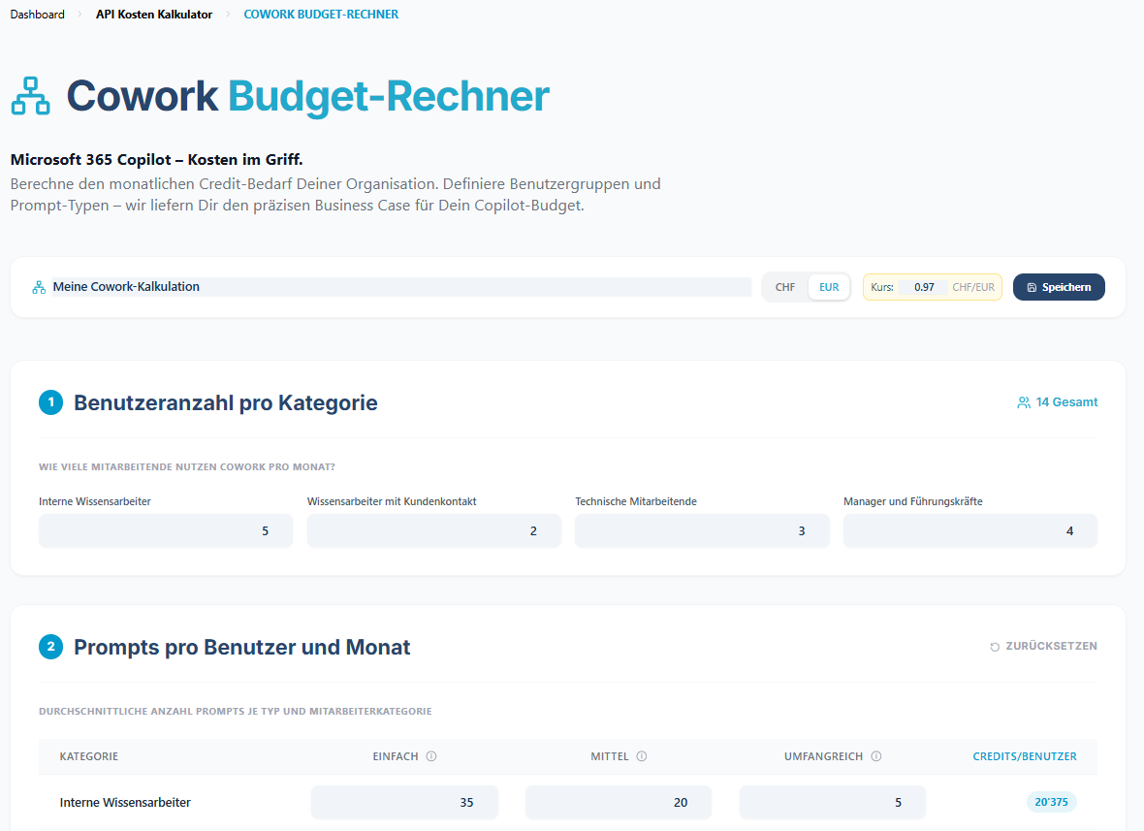Image resolution: width=1144 pixels, height=831 pixels.
Task: Click the Microsoft 365 Copilot subtitle text
Action: point(156,160)
